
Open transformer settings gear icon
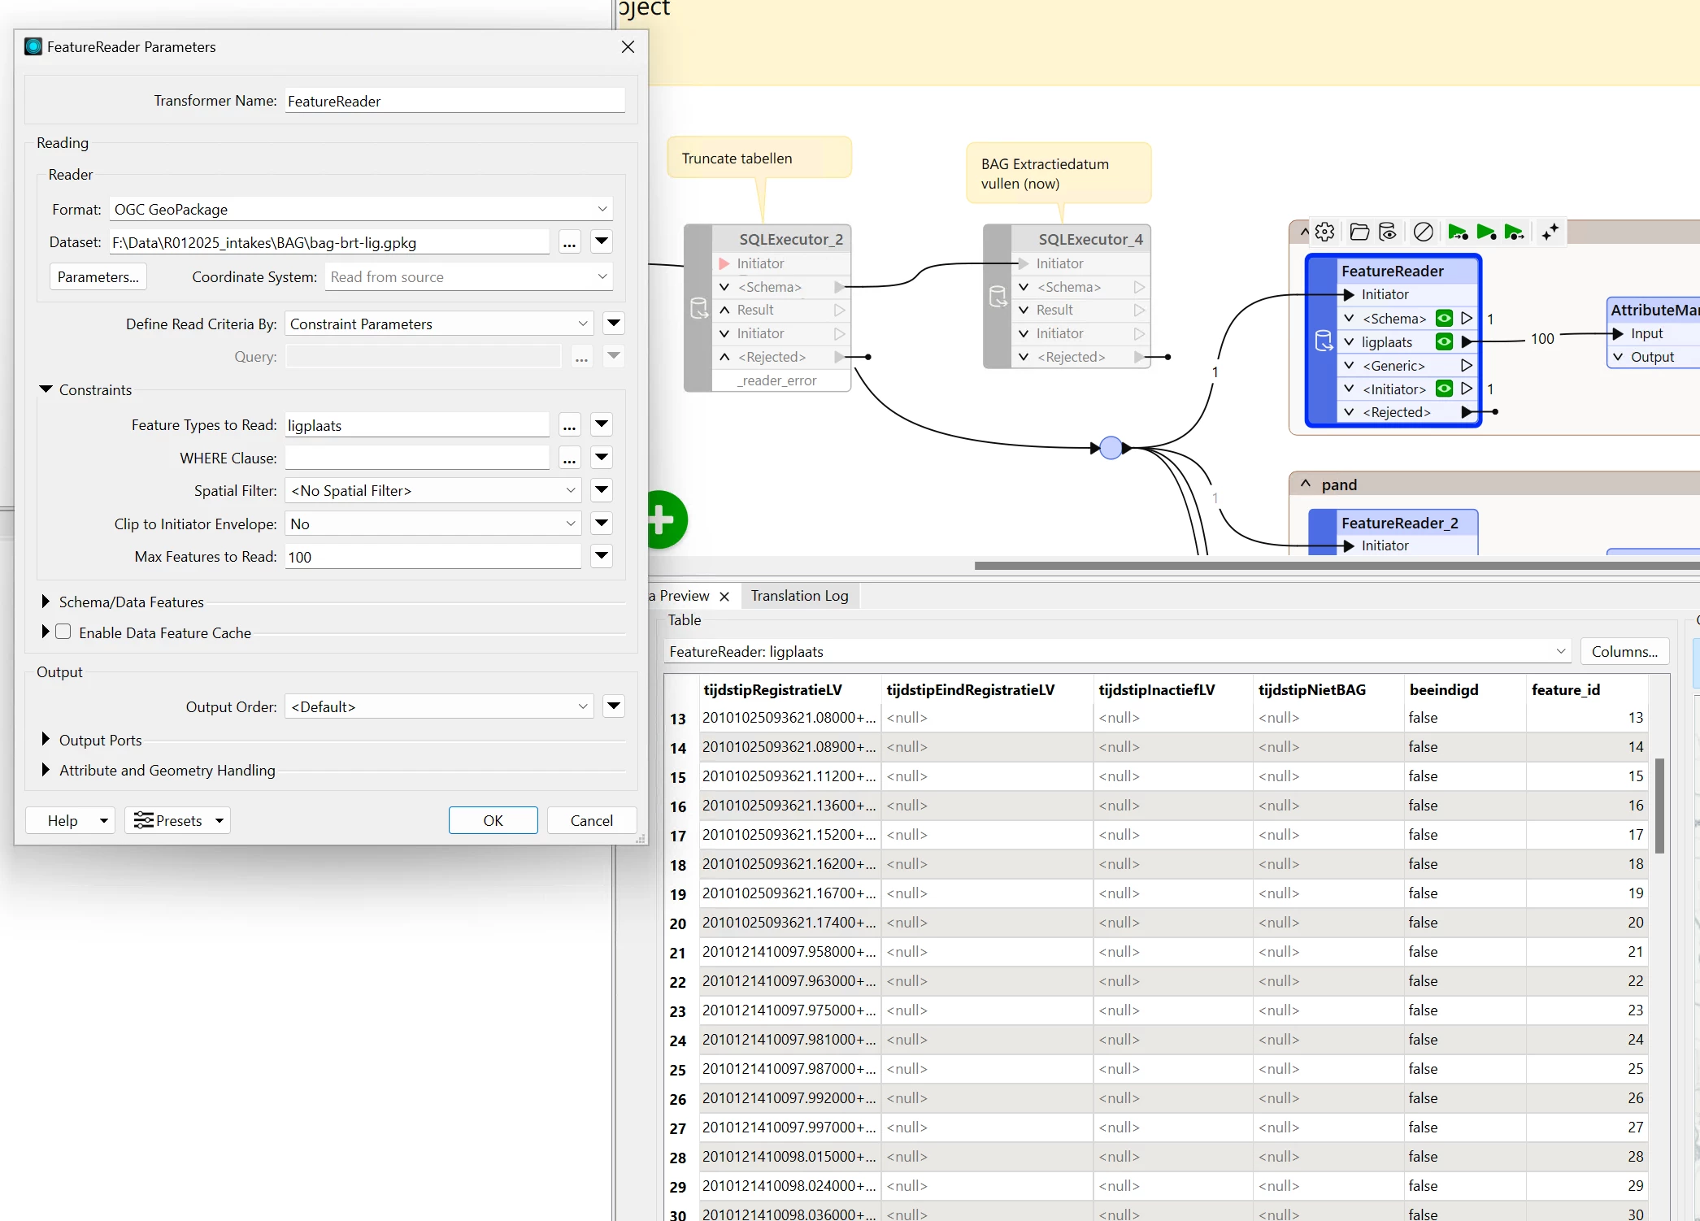(x=1324, y=232)
